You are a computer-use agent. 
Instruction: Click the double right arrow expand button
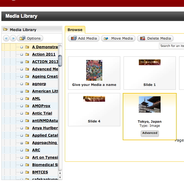[x=13, y=38]
